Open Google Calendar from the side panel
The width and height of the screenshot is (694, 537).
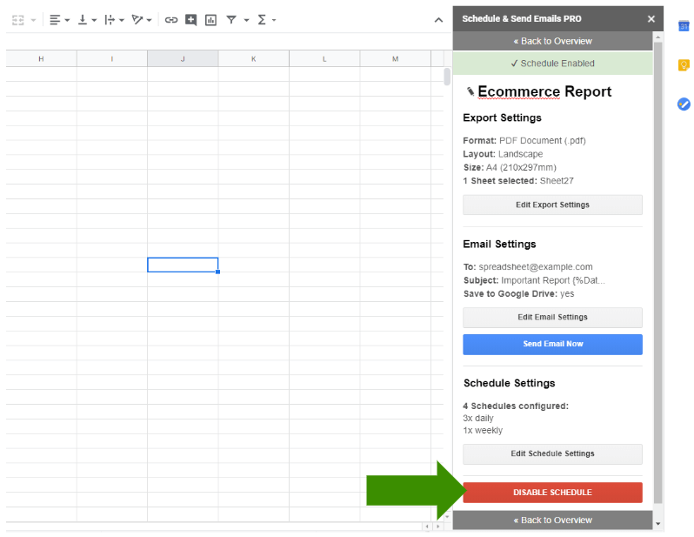684,26
